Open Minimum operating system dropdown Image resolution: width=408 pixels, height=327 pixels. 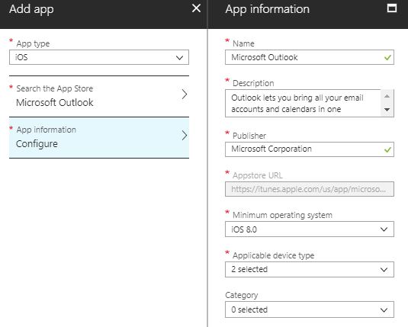point(310,229)
